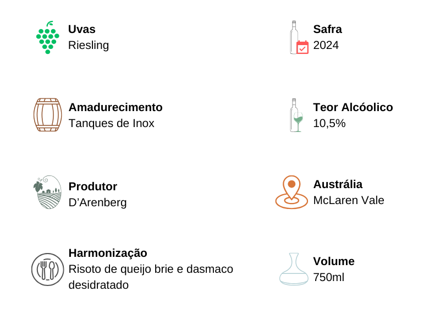The height and width of the screenshot is (330, 440).
Task: Click the bottle with calendar icon
Action: (x=299, y=38)
